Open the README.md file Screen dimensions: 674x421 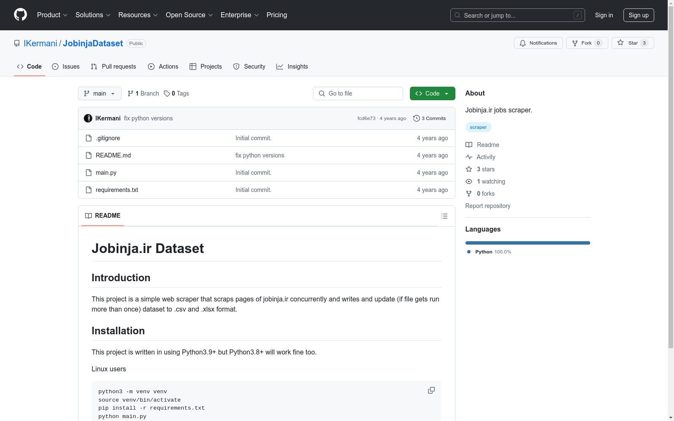coord(113,155)
